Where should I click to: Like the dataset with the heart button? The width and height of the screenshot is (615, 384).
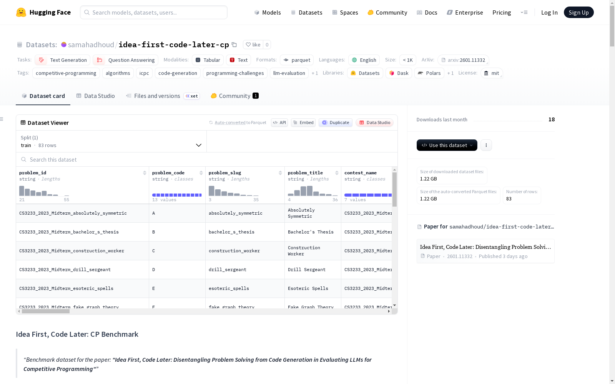tap(253, 45)
